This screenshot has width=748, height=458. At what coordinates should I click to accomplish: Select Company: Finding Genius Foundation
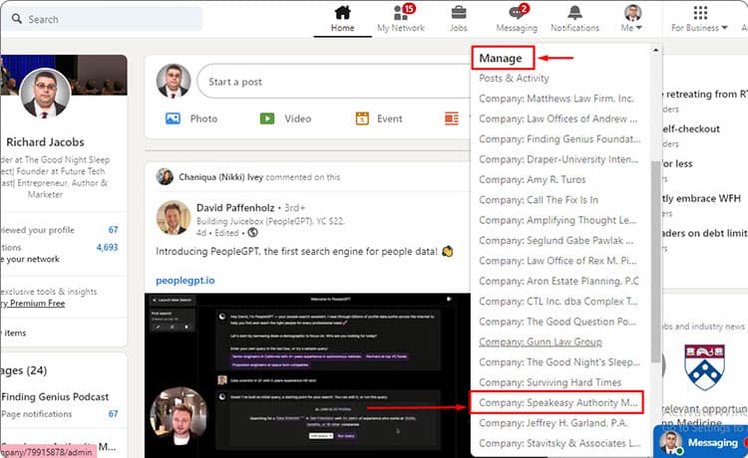point(560,139)
